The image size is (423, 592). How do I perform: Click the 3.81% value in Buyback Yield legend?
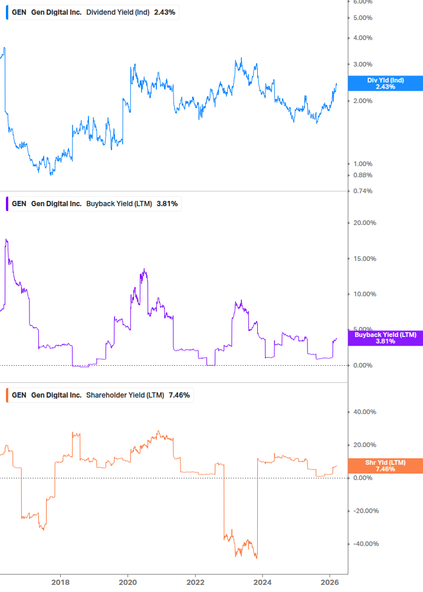[x=167, y=204]
